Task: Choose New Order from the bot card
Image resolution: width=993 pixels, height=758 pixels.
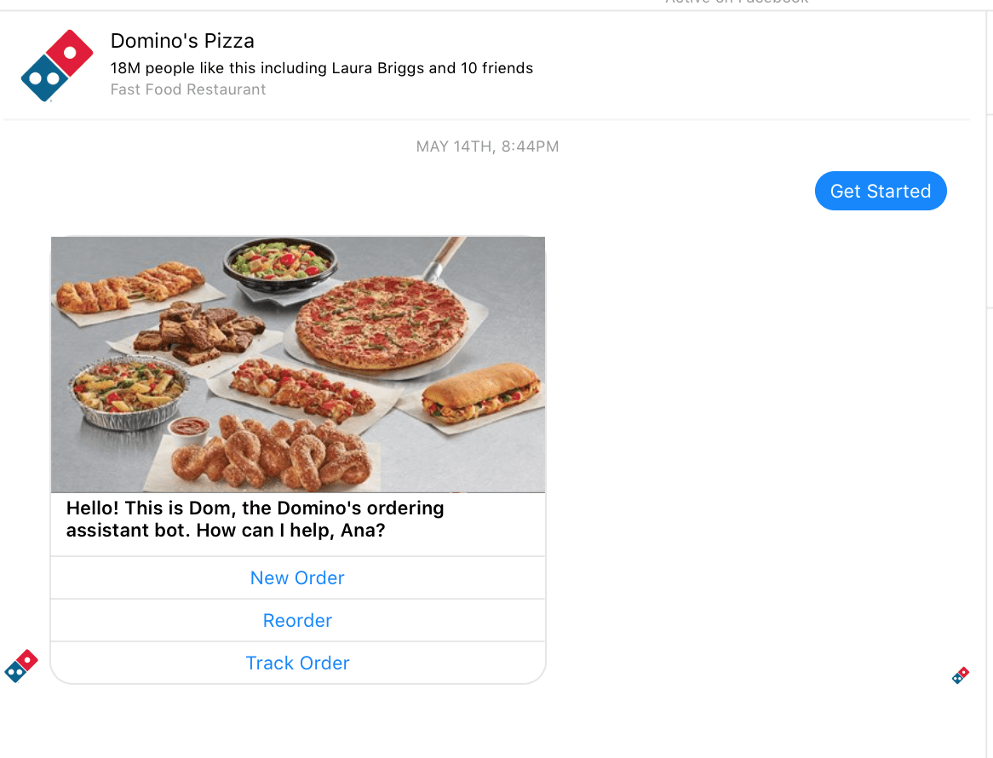Action: (298, 577)
